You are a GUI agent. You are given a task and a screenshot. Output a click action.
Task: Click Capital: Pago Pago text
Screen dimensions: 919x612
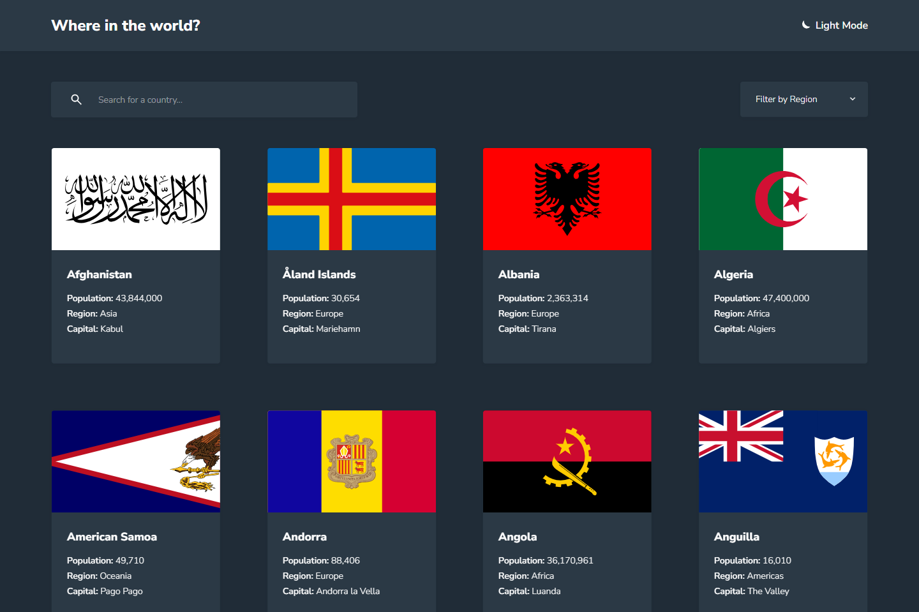pos(105,591)
